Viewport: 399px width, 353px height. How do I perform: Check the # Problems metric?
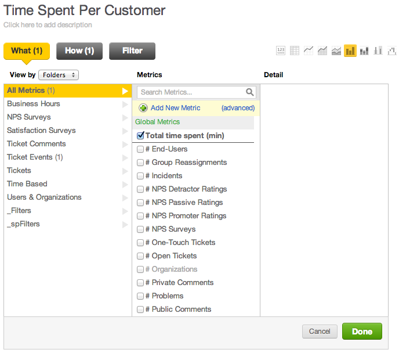[x=140, y=296]
